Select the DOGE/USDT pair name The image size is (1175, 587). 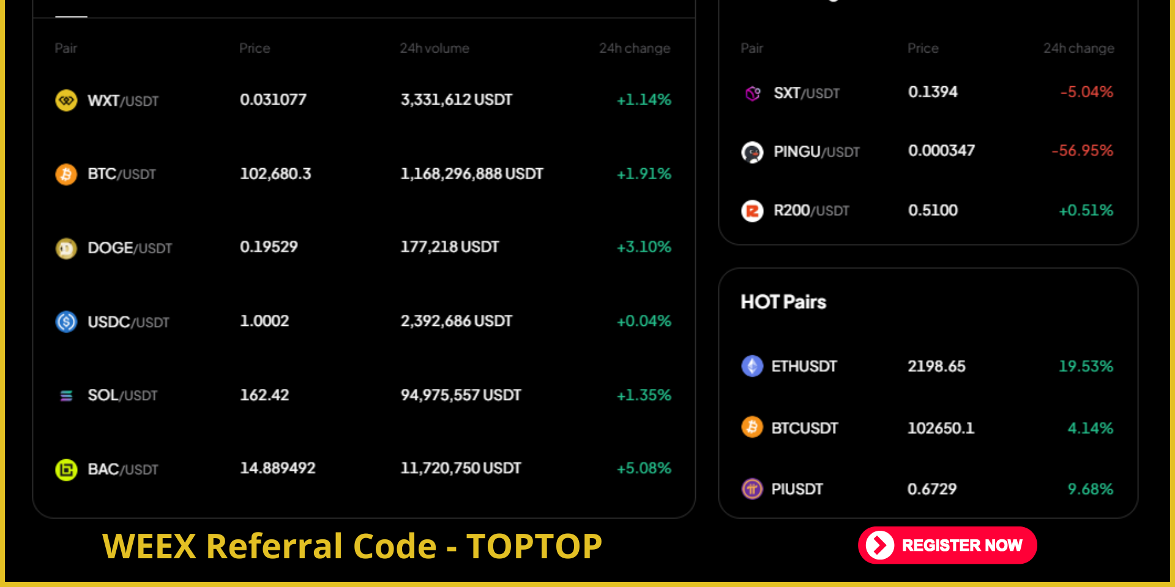pos(130,248)
